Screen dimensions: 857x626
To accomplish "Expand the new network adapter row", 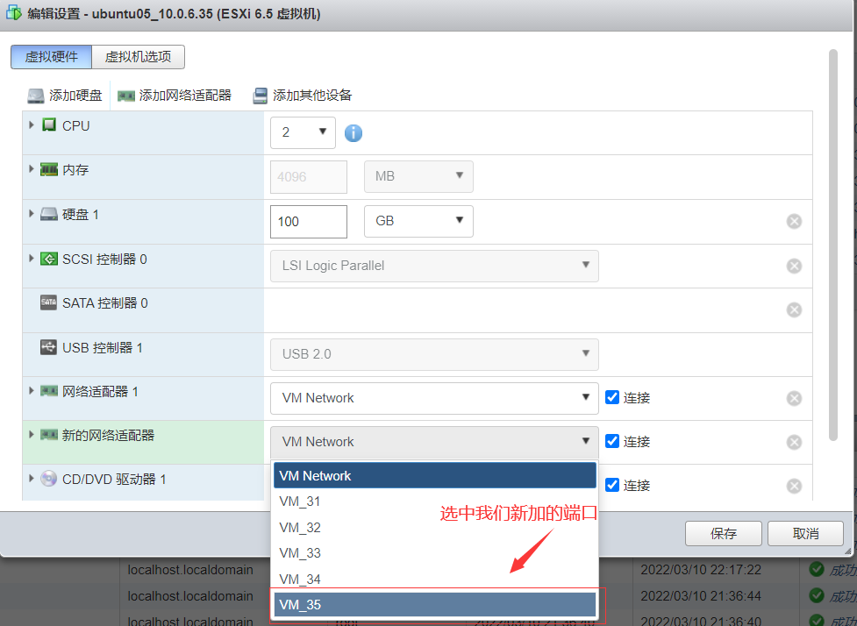I will point(32,434).
